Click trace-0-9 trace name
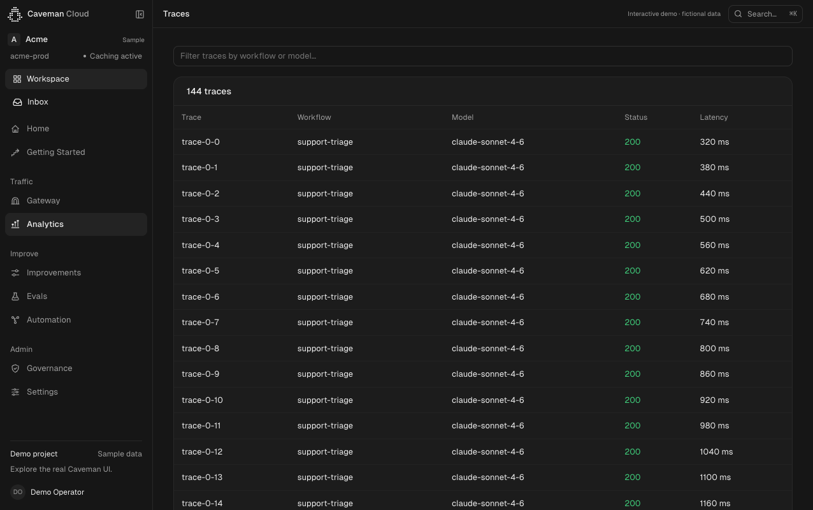The height and width of the screenshot is (510, 813). point(200,374)
